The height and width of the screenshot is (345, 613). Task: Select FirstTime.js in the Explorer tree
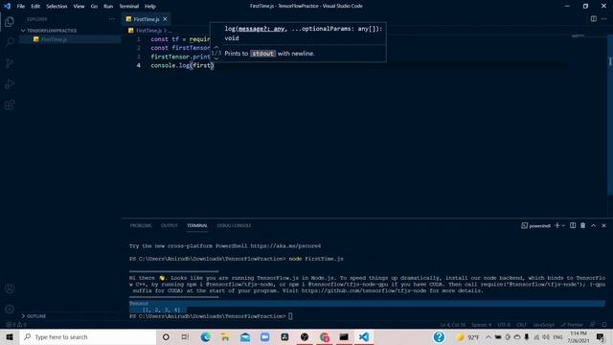[x=54, y=39]
